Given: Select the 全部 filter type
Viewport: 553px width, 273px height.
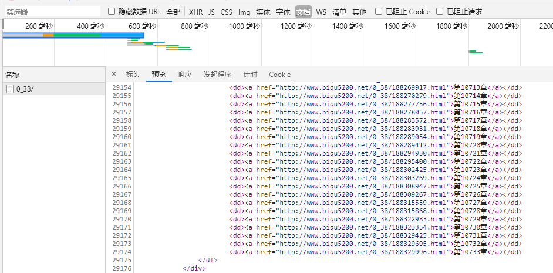Looking at the screenshot, I should pyautogui.click(x=173, y=12).
